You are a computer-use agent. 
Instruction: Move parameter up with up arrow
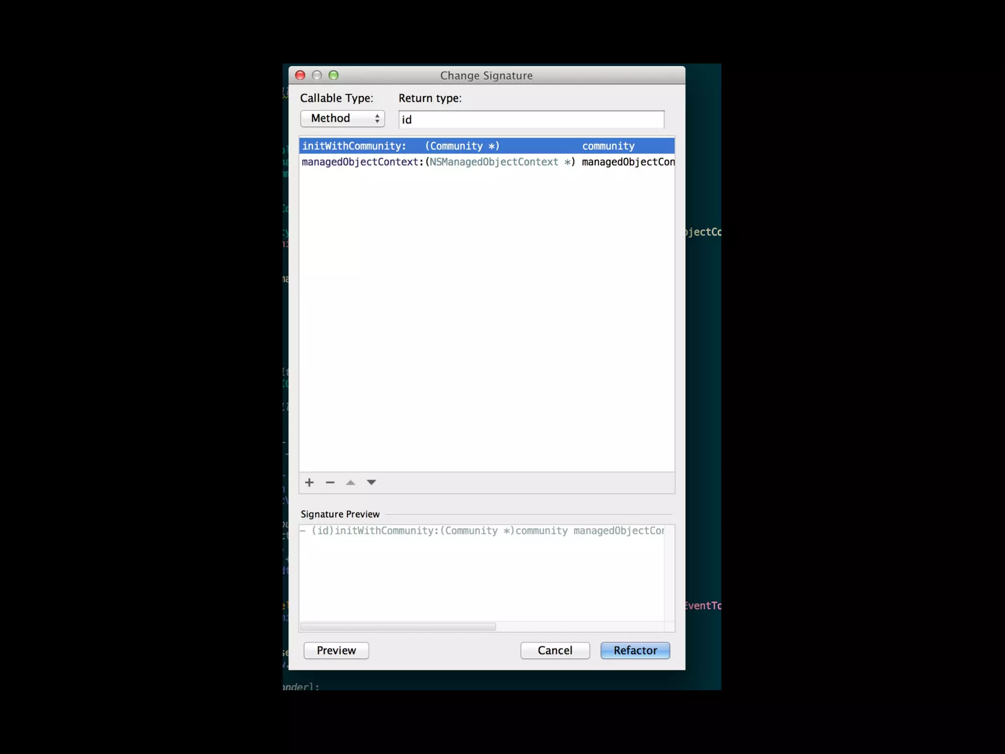[350, 483]
